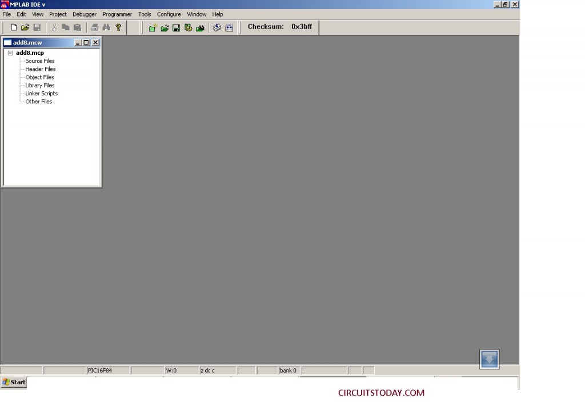This screenshot has width=585, height=406.
Task: Open a file using the toolbar
Action: 25,27
